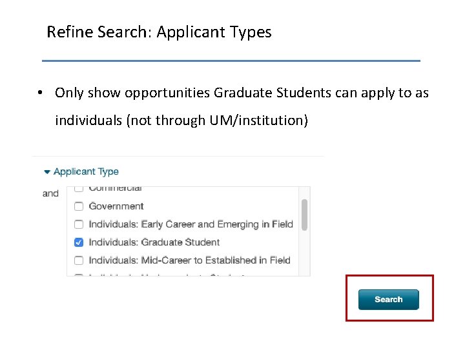Click the Individuals: Graduate Student label
Image resolution: width=465 pixels, height=348 pixels.
154,242
